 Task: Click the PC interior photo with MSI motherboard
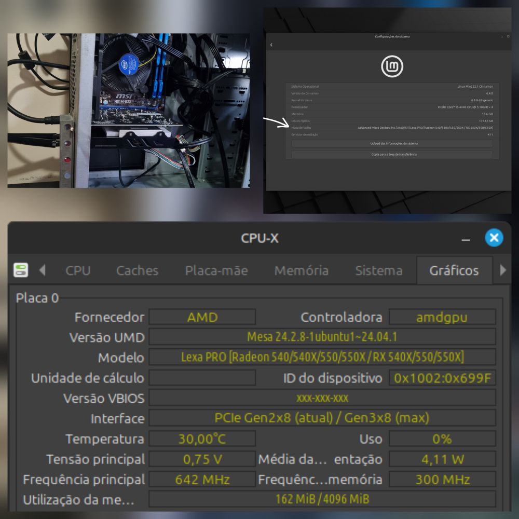click(128, 110)
